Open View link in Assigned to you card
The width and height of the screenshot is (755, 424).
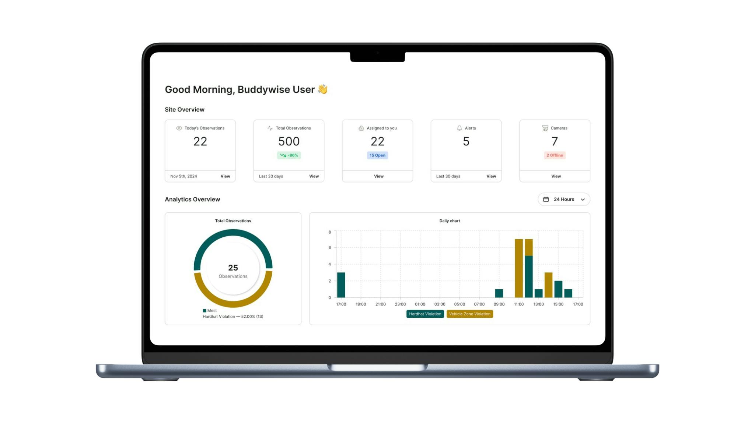[378, 176]
